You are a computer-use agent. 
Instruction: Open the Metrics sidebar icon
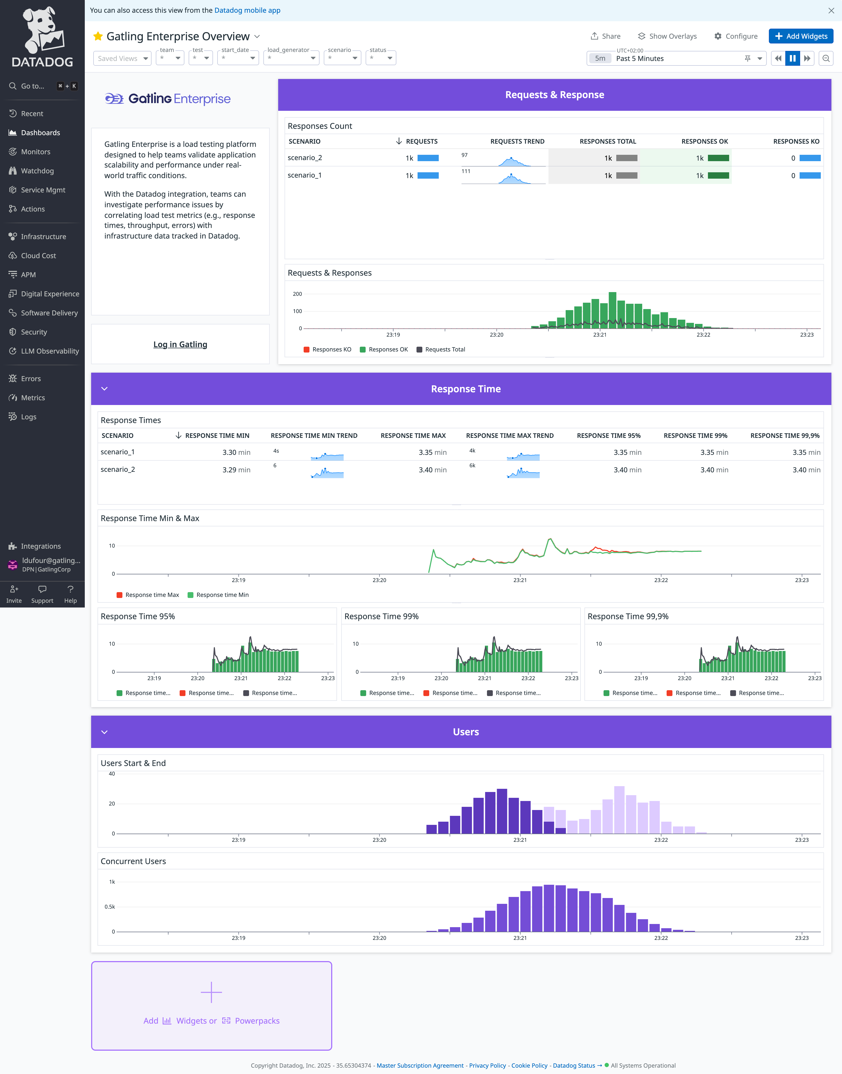pyautogui.click(x=13, y=398)
